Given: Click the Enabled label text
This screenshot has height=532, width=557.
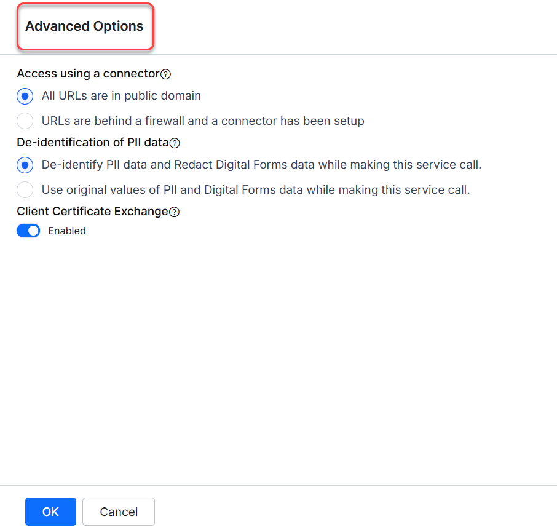Looking at the screenshot, I should [x=66, y=231].
